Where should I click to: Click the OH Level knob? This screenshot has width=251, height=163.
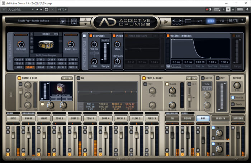[x=21, y=44]
